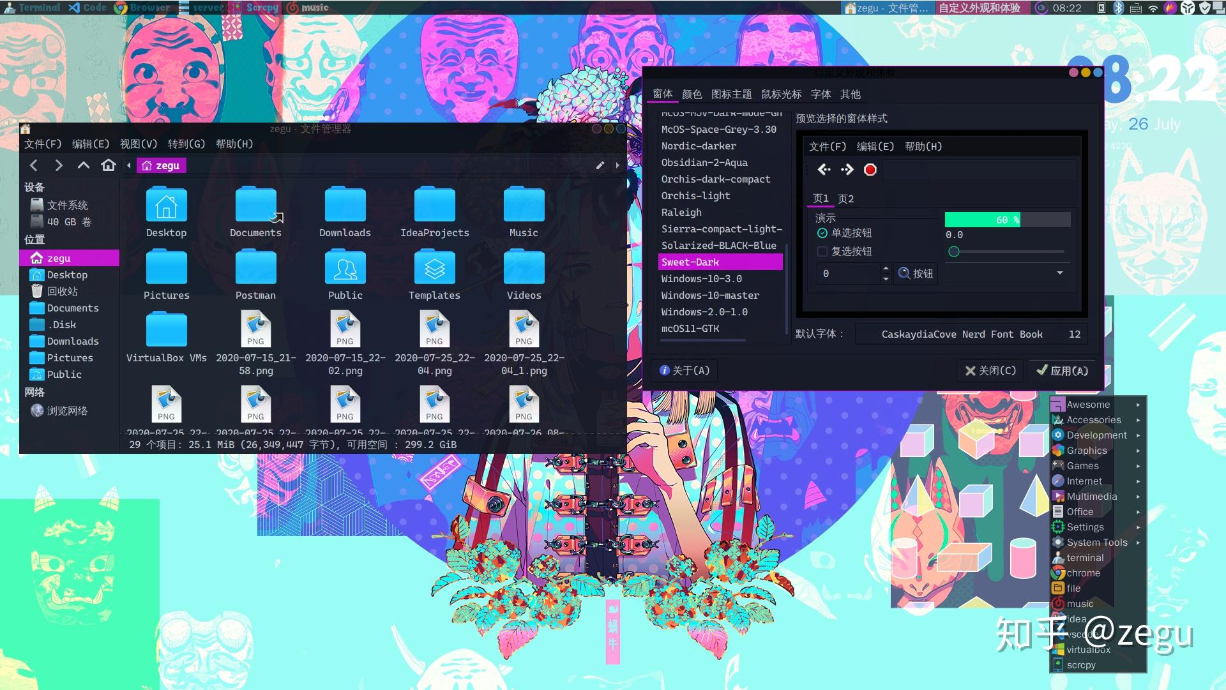1226x690 pixels.
Task: Click the spin box number field
Action: 848,274
